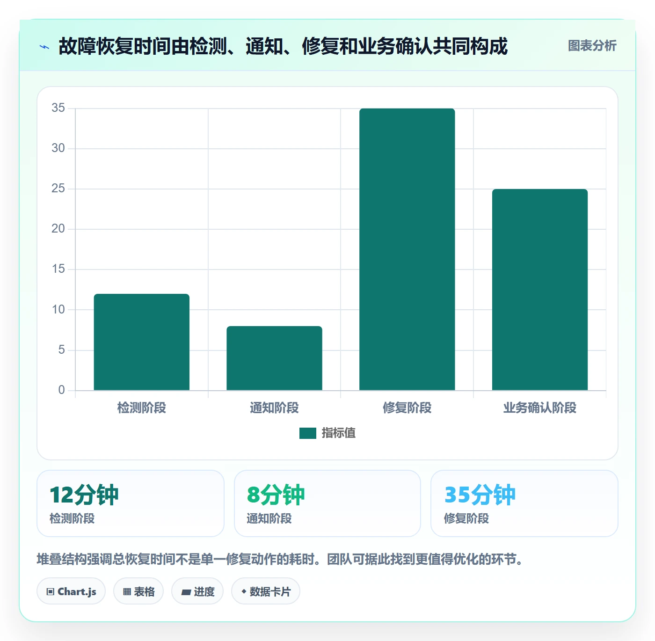Click the y-axis value 0
This screenshot has width=655, height=641.
click(x=61, y=390)
